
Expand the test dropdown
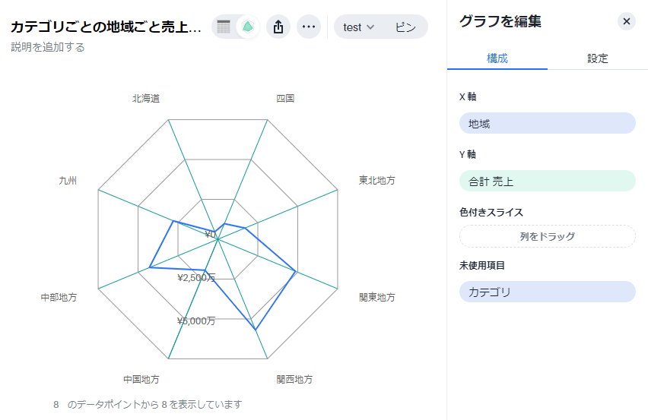tap(358, 27)
